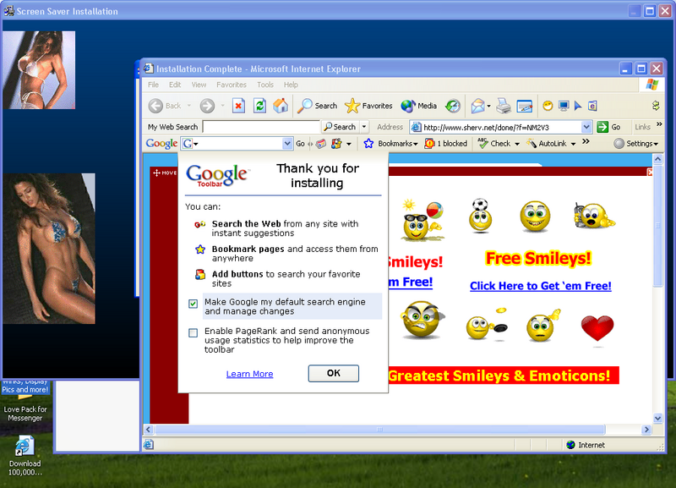Image resolution: width=676 pixels, height=488 pixels.
Task: Click the Mail envelope icon
Action: (477, 106)
